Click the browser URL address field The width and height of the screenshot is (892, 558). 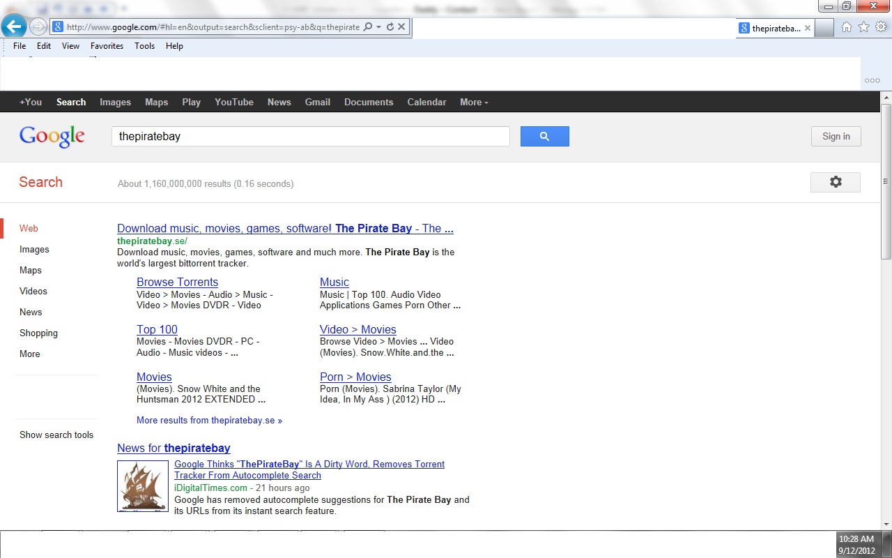[213, 27]
